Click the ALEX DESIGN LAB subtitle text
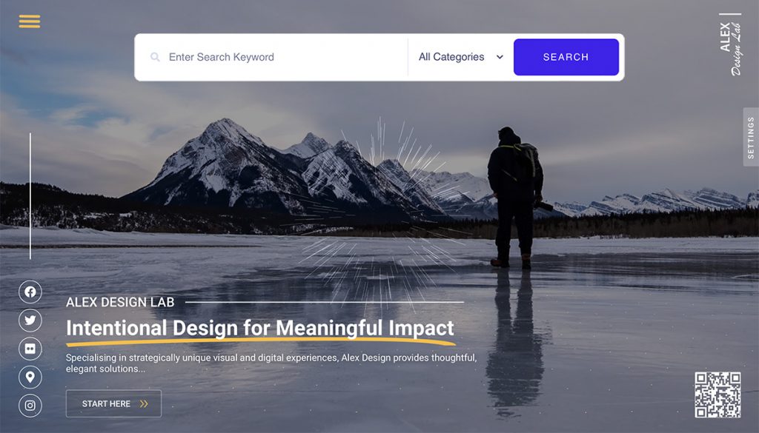Screen dimensions: 759x433 pyautogui.click(x=120, y=302)
